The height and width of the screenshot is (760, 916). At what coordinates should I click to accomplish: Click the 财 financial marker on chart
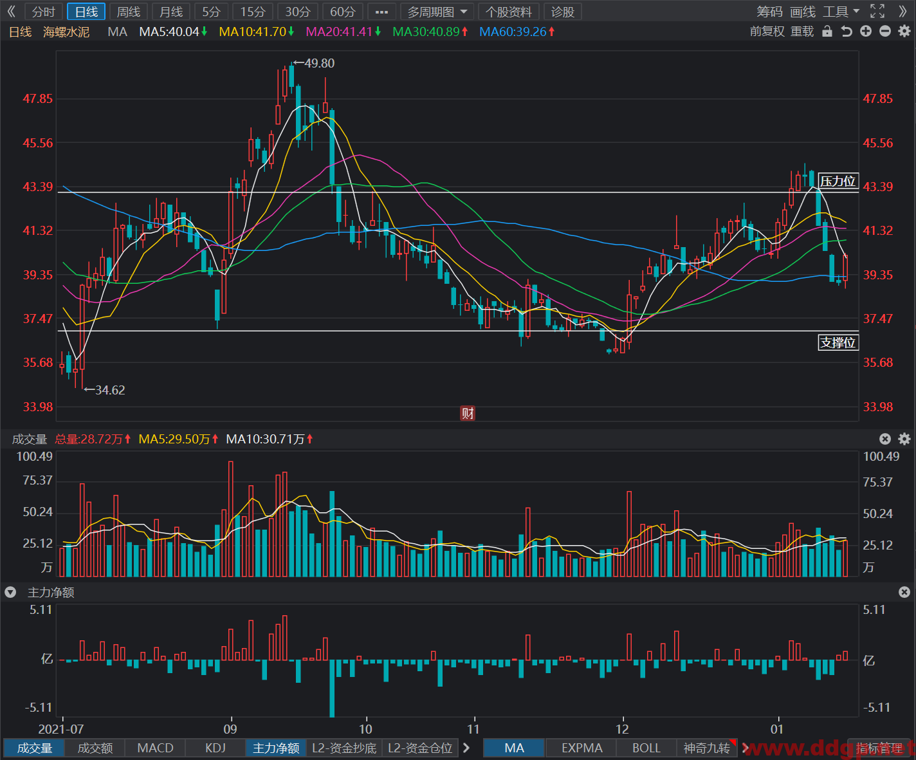tap(468, 413)
